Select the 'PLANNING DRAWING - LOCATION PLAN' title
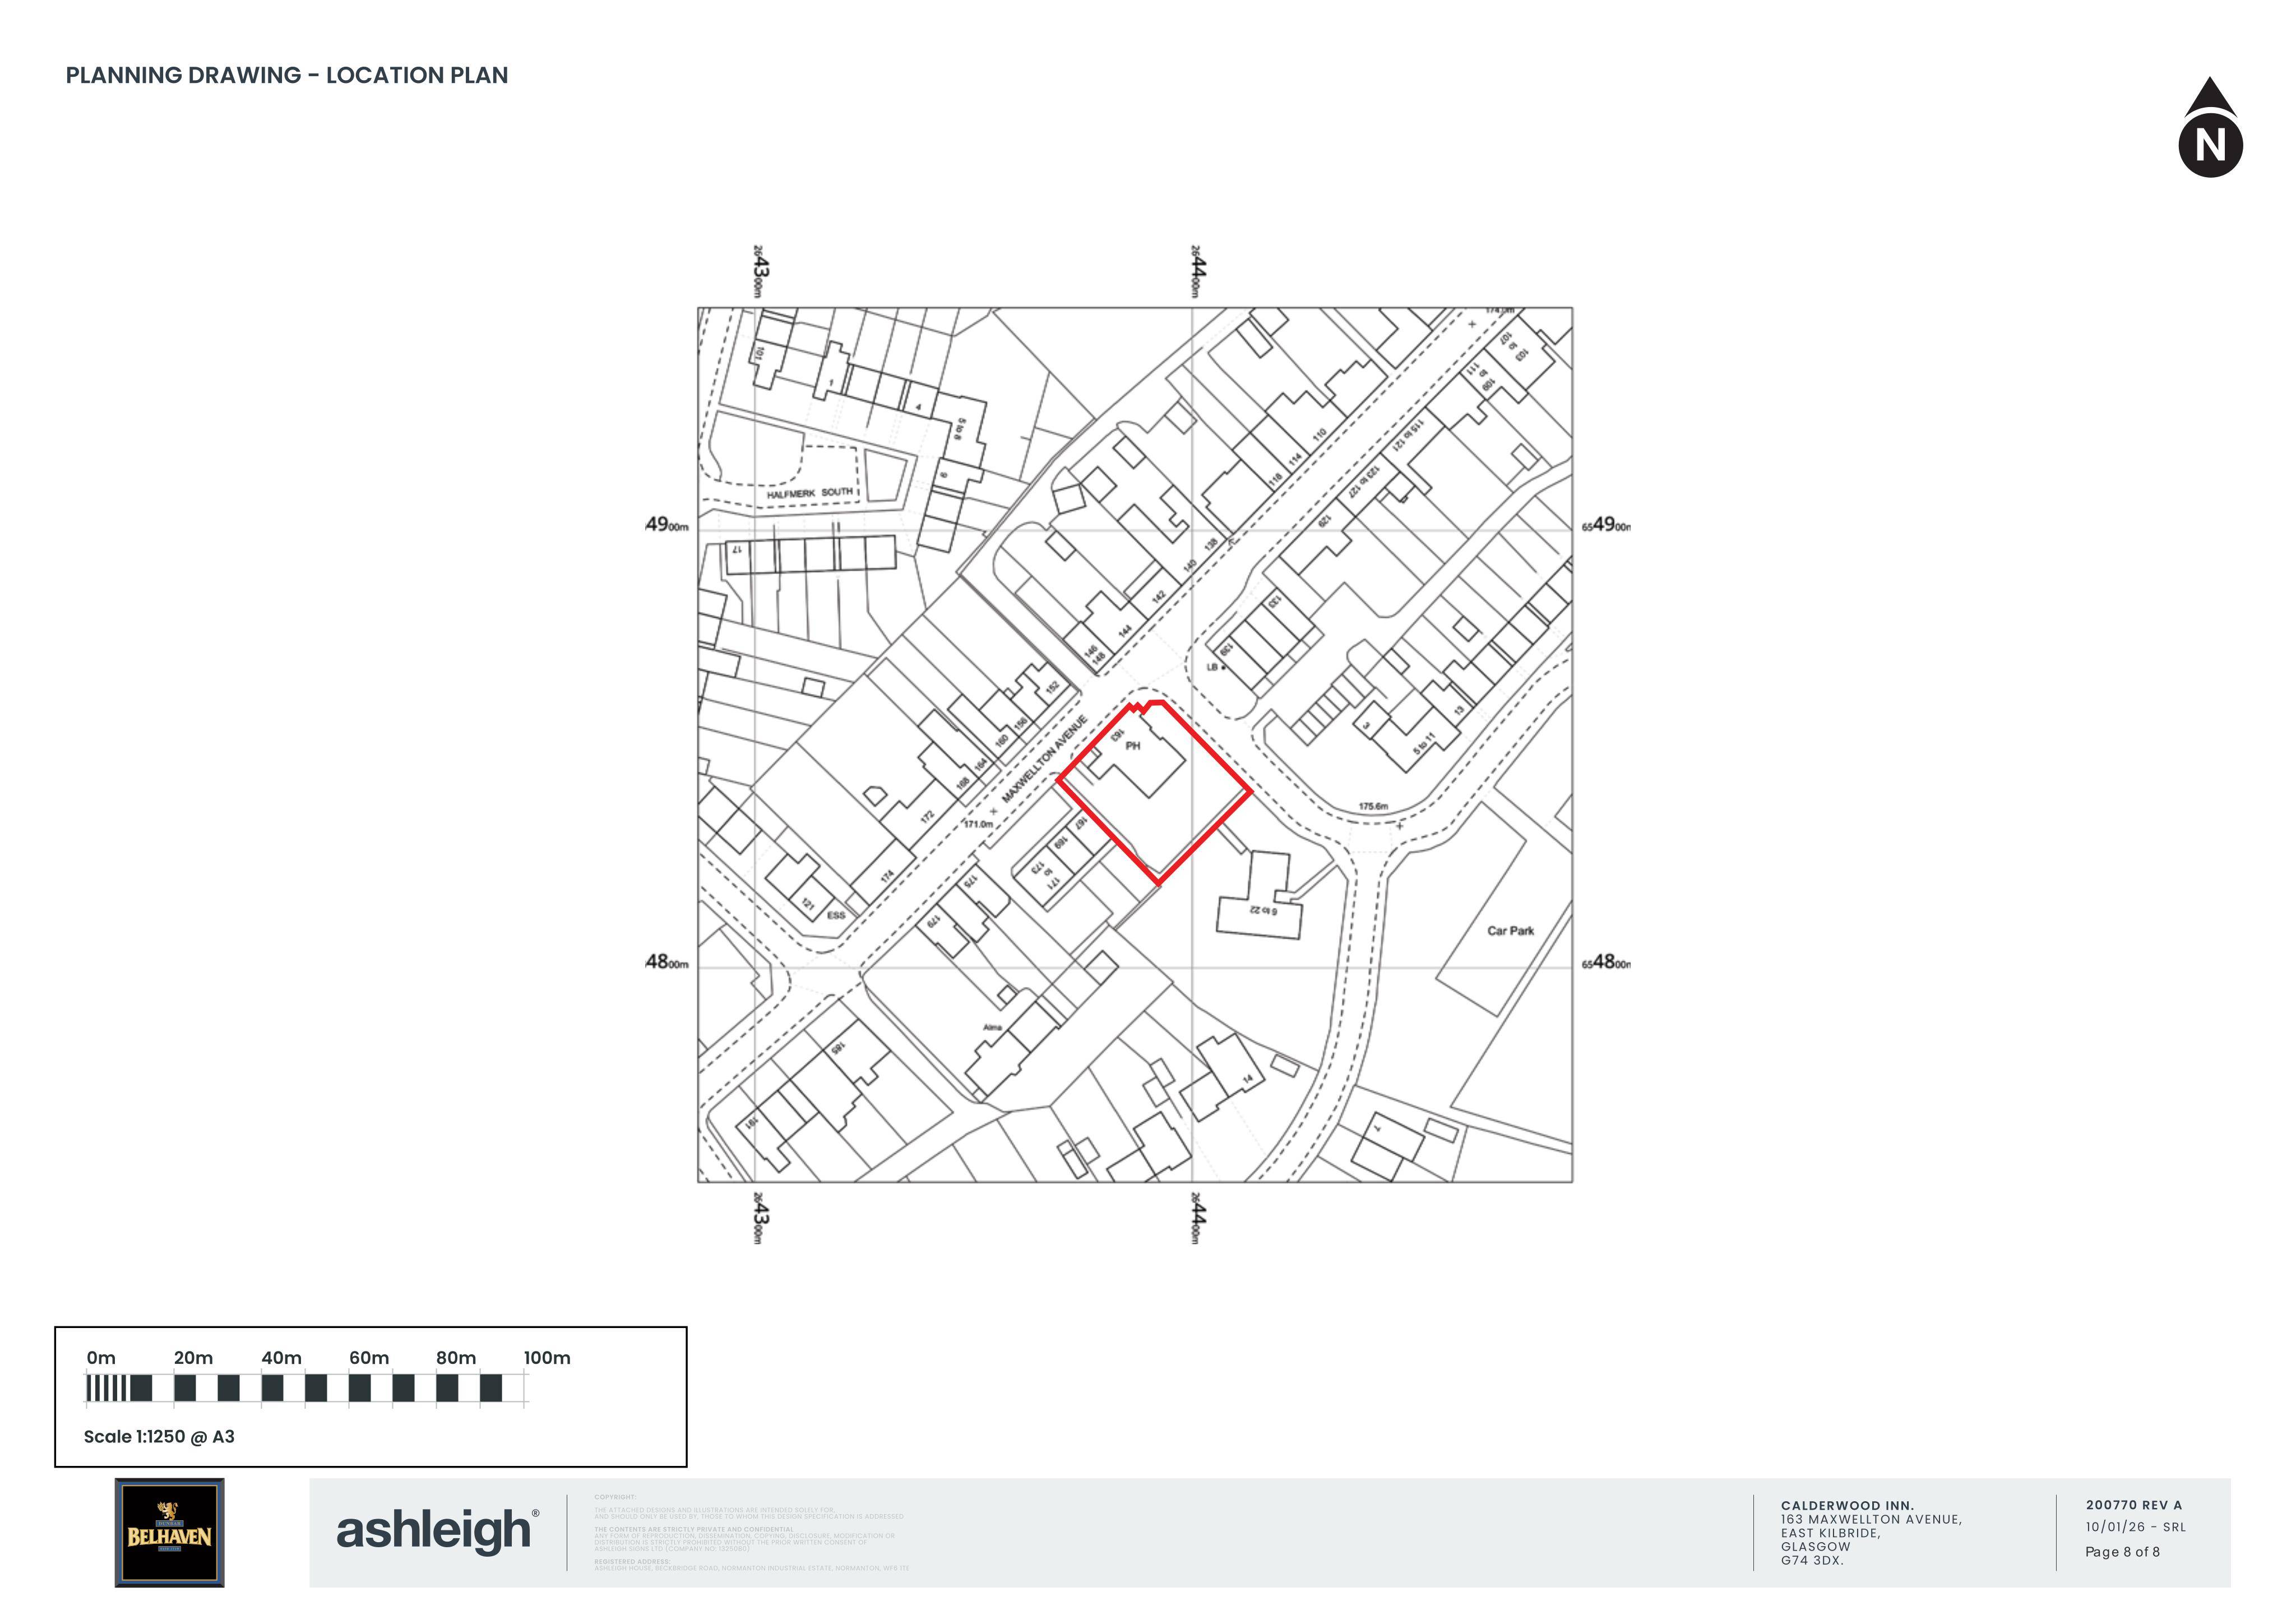This screenshot has width=2296, height=1624. click(287, 75)
